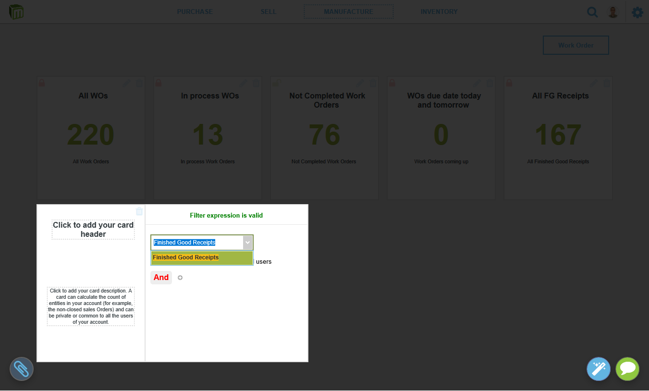Open the user profile avatar

(x=613, y=12)
